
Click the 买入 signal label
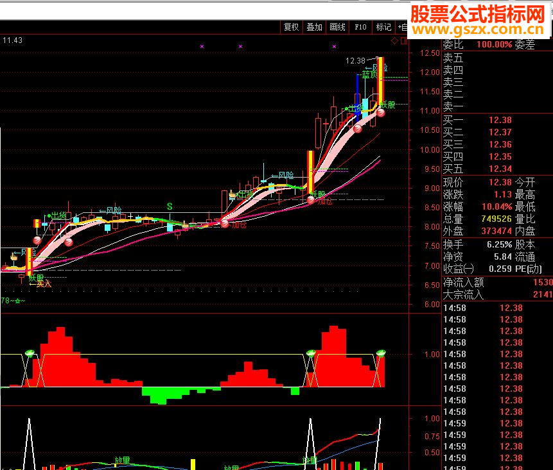click(44, 284)
